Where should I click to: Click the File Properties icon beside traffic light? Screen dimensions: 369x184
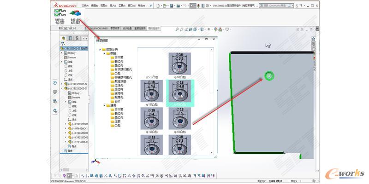pyautogui.click(x=203, y=6)
